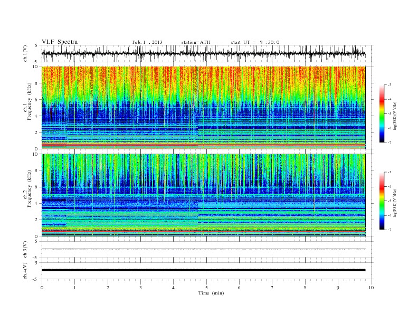Click the '1' minute tick label

pyautogui.click(x=74, y=288)
